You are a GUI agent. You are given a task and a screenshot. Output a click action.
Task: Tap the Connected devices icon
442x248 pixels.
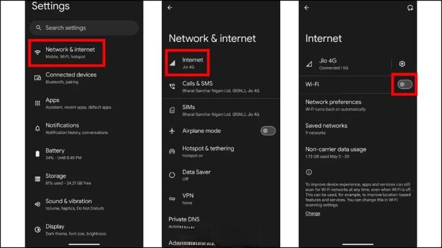coord(37,78)
